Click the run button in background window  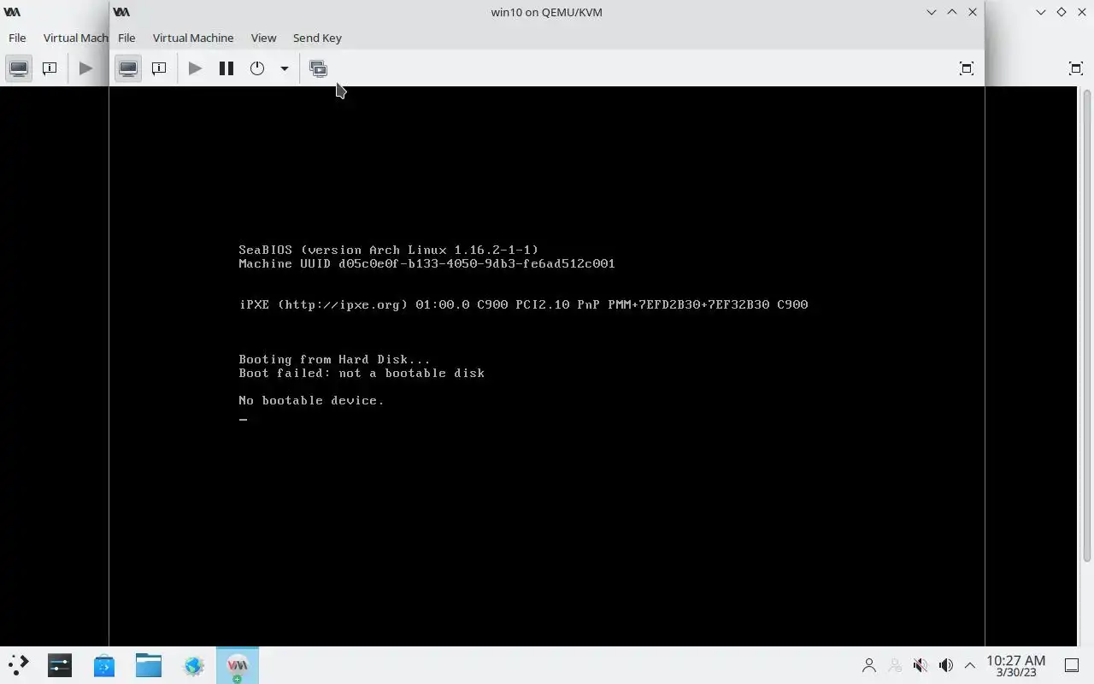[x=85, y=68]
